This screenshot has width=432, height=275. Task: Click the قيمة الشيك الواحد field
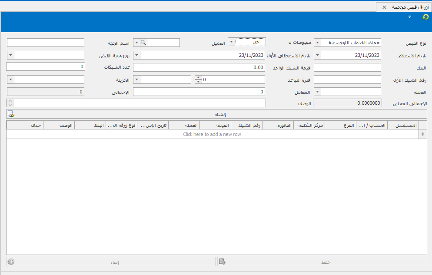coord(199,67)
